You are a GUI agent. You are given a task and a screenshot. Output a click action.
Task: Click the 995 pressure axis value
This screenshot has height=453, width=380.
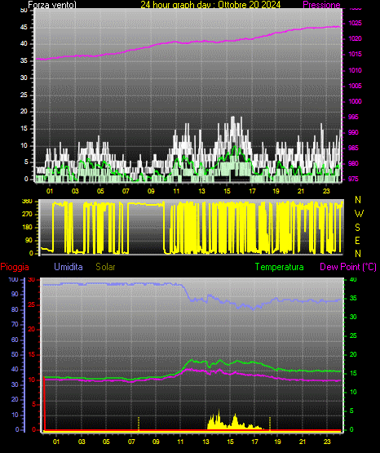(x=353, y=117)
